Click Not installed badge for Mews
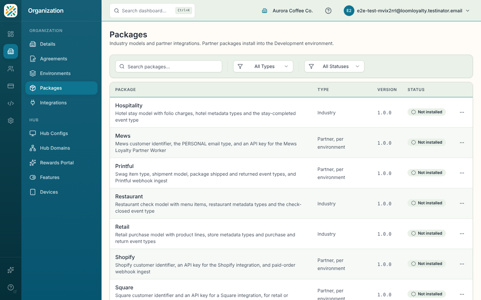The width and height of the screenshot is (481, 300). (x=427, y=142)
